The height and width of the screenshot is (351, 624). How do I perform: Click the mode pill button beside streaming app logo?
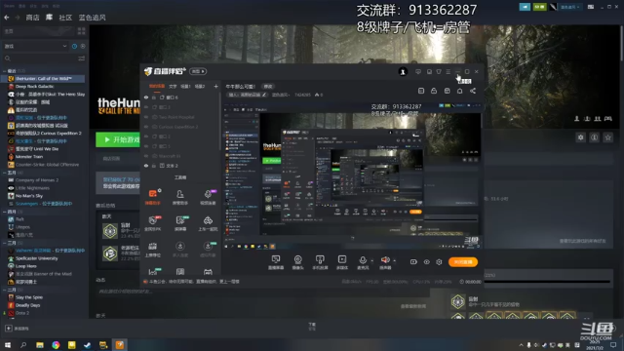point(198,71)
